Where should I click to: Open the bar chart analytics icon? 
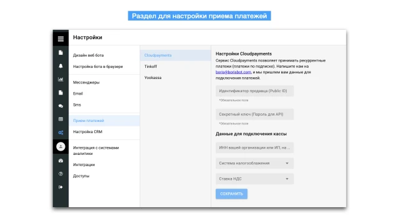[x=60, y=79]
